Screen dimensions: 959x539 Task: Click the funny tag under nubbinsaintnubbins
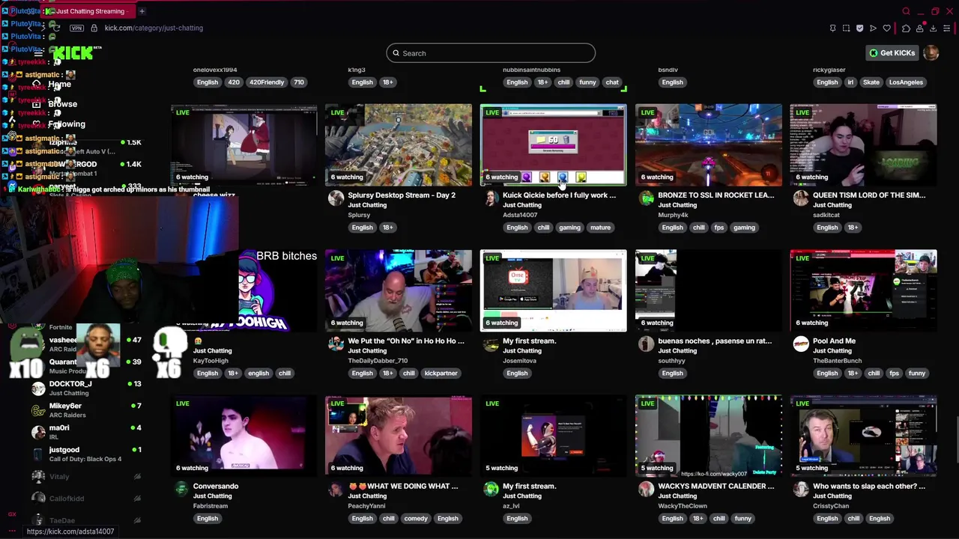pos(587,82)
